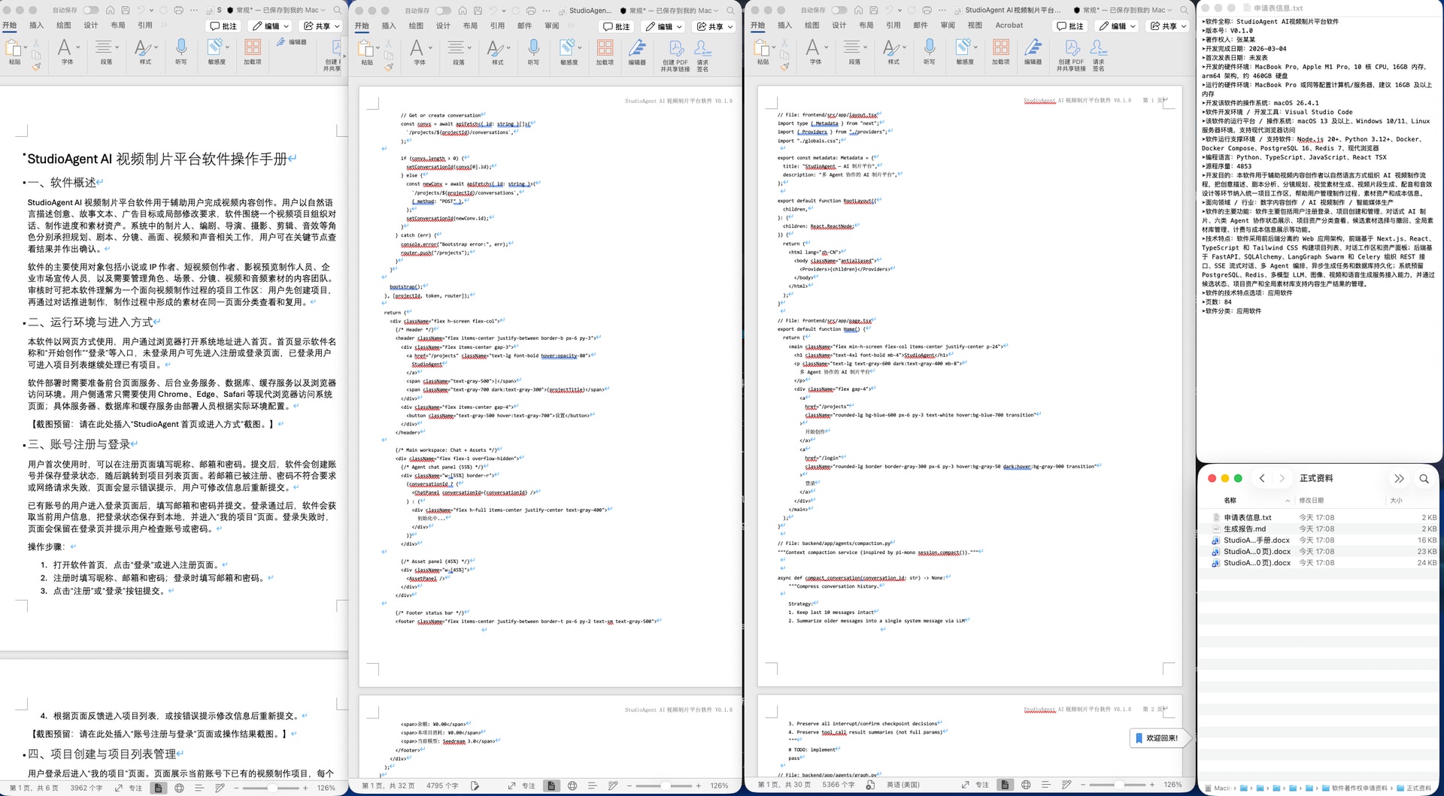Toggle AutoSave switch in the middle Word window
The width and height of the screenshot is (1444, 796).
443,11
